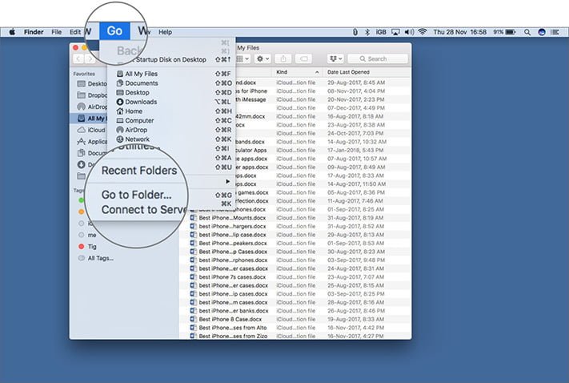Open the Apple menu

click(12, 32)
